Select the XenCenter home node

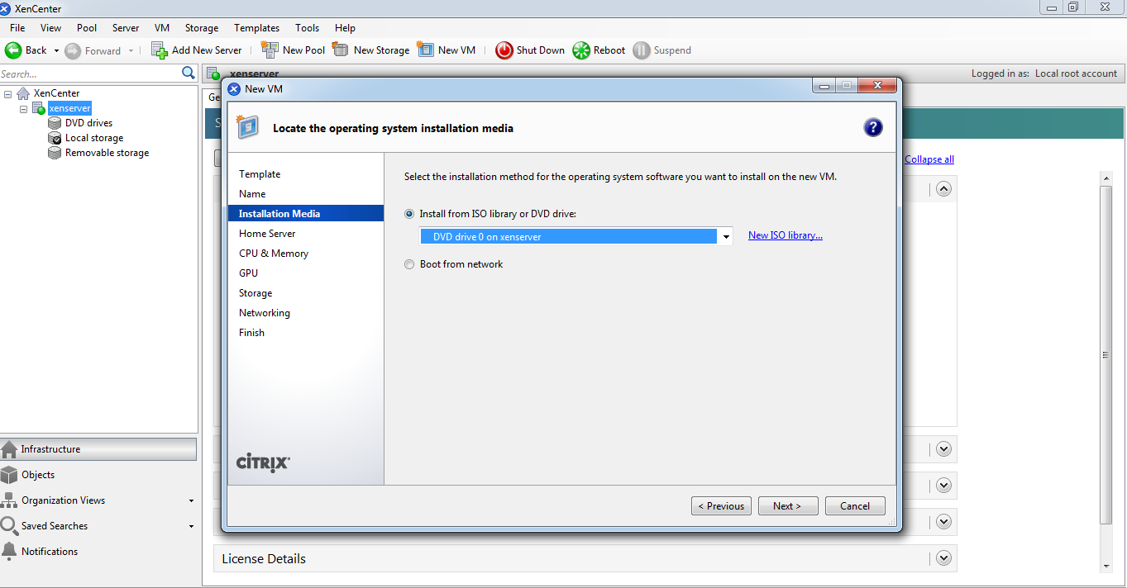pos(57,93)
